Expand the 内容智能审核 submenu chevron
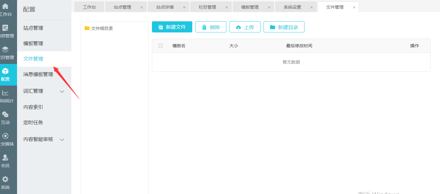Image resolution: width=440 pixels, height=194 pixels. click(x=62, y=140)
